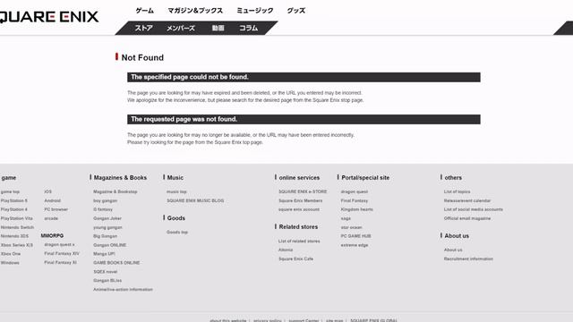The height and width of the screenshot is (322, 573).
Task: Open the arcade link
Action: pyautogui.click(x=51, y=218)
